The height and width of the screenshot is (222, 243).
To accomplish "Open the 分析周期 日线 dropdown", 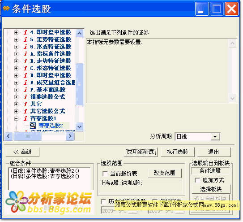I will click(x=215, y=137).
